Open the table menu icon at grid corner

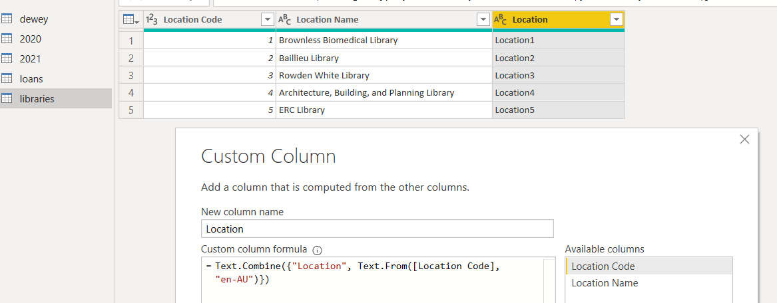(131, 20)
